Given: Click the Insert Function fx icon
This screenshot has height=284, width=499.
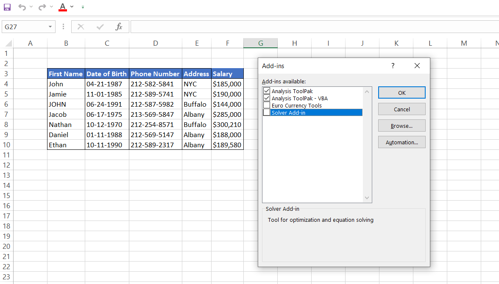Looking at the screenshot, I should (x=119, y=27).
